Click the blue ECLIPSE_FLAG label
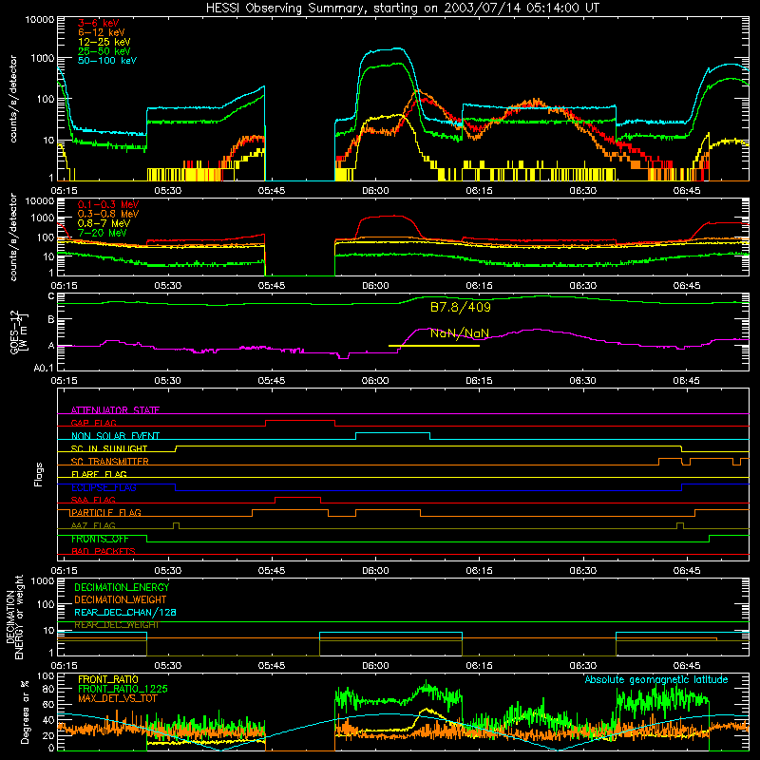Screen dimensions: 760x760 pyautogui.click(x=104, y=487)
